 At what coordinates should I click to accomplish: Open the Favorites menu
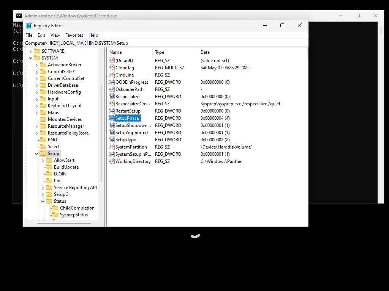[x=74, y=35]
